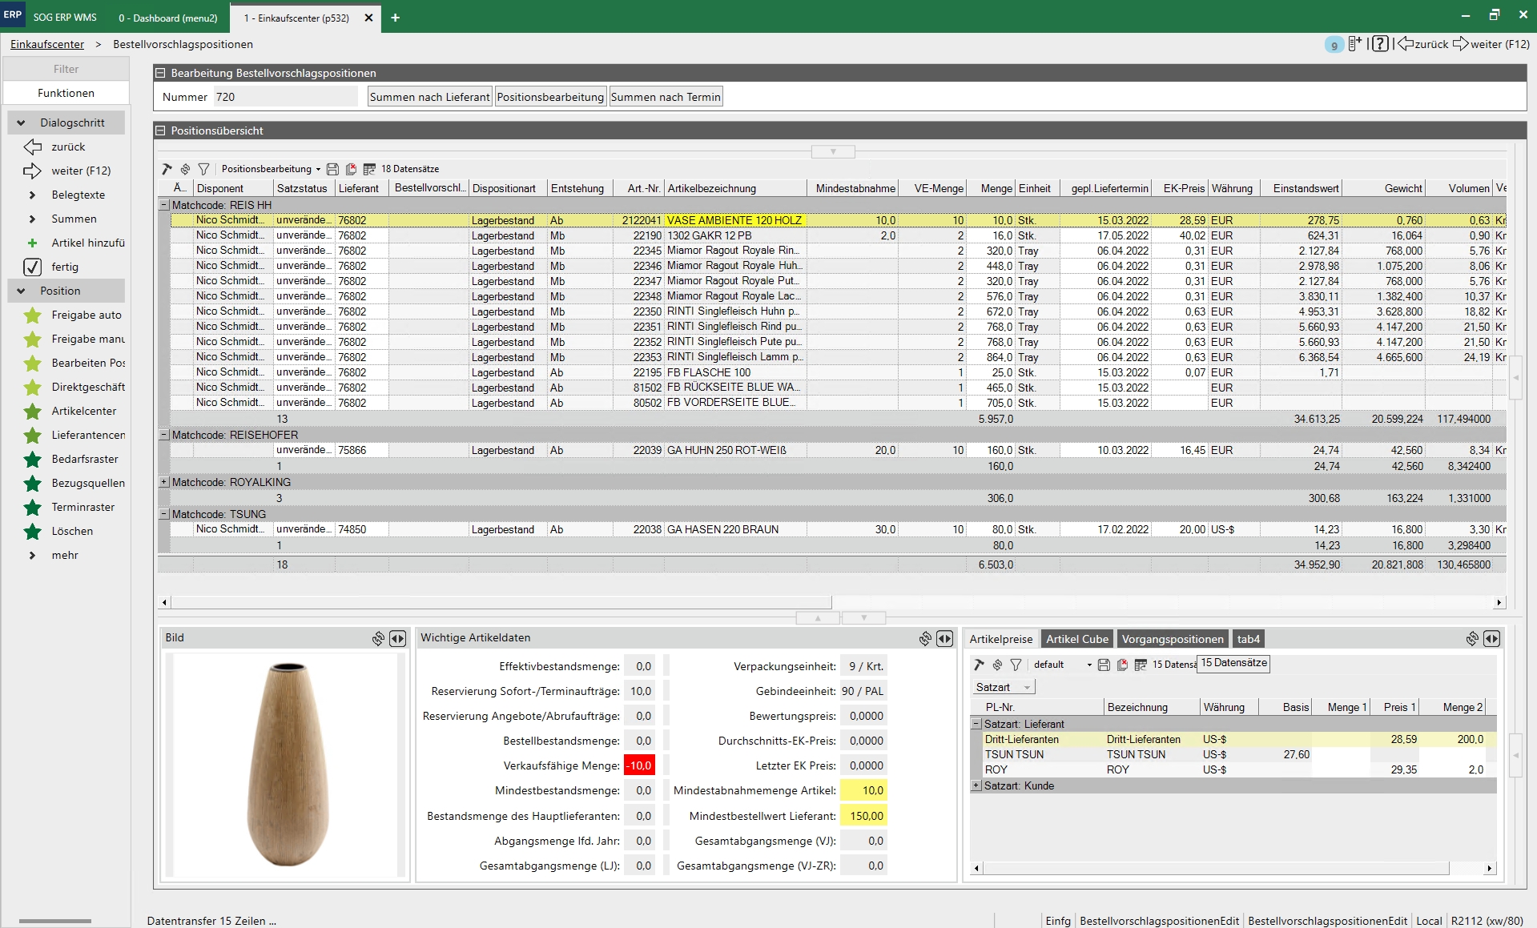Toggle the fertig checkbox in sidebar
Viewport: 1537px width, 928px height.
click(32, 267)
